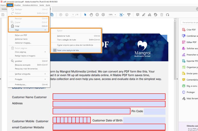This screenshot has width=198, height=131.
Task: Open the Visualizar menu
Action: [18, 5]
